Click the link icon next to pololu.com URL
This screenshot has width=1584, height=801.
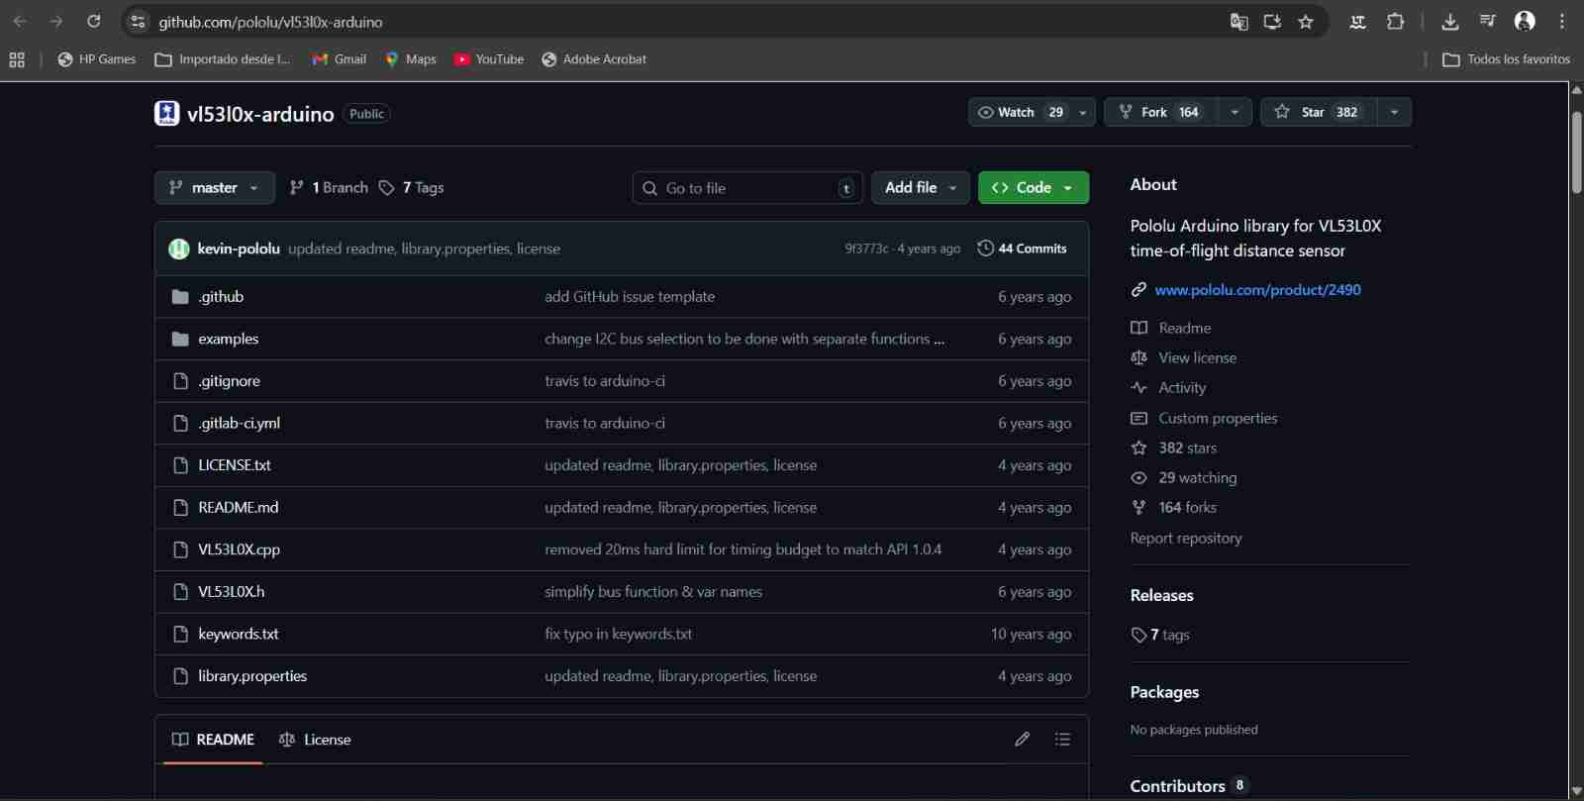tap(1138, 289)
